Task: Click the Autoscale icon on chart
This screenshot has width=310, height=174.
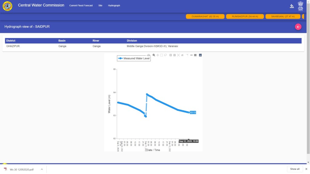Action: pyautogui.click(x=179, y=55)
